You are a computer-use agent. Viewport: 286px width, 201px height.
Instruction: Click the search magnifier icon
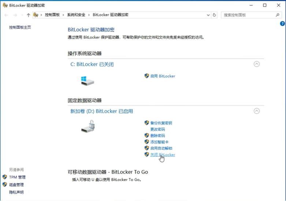(278, 15)
